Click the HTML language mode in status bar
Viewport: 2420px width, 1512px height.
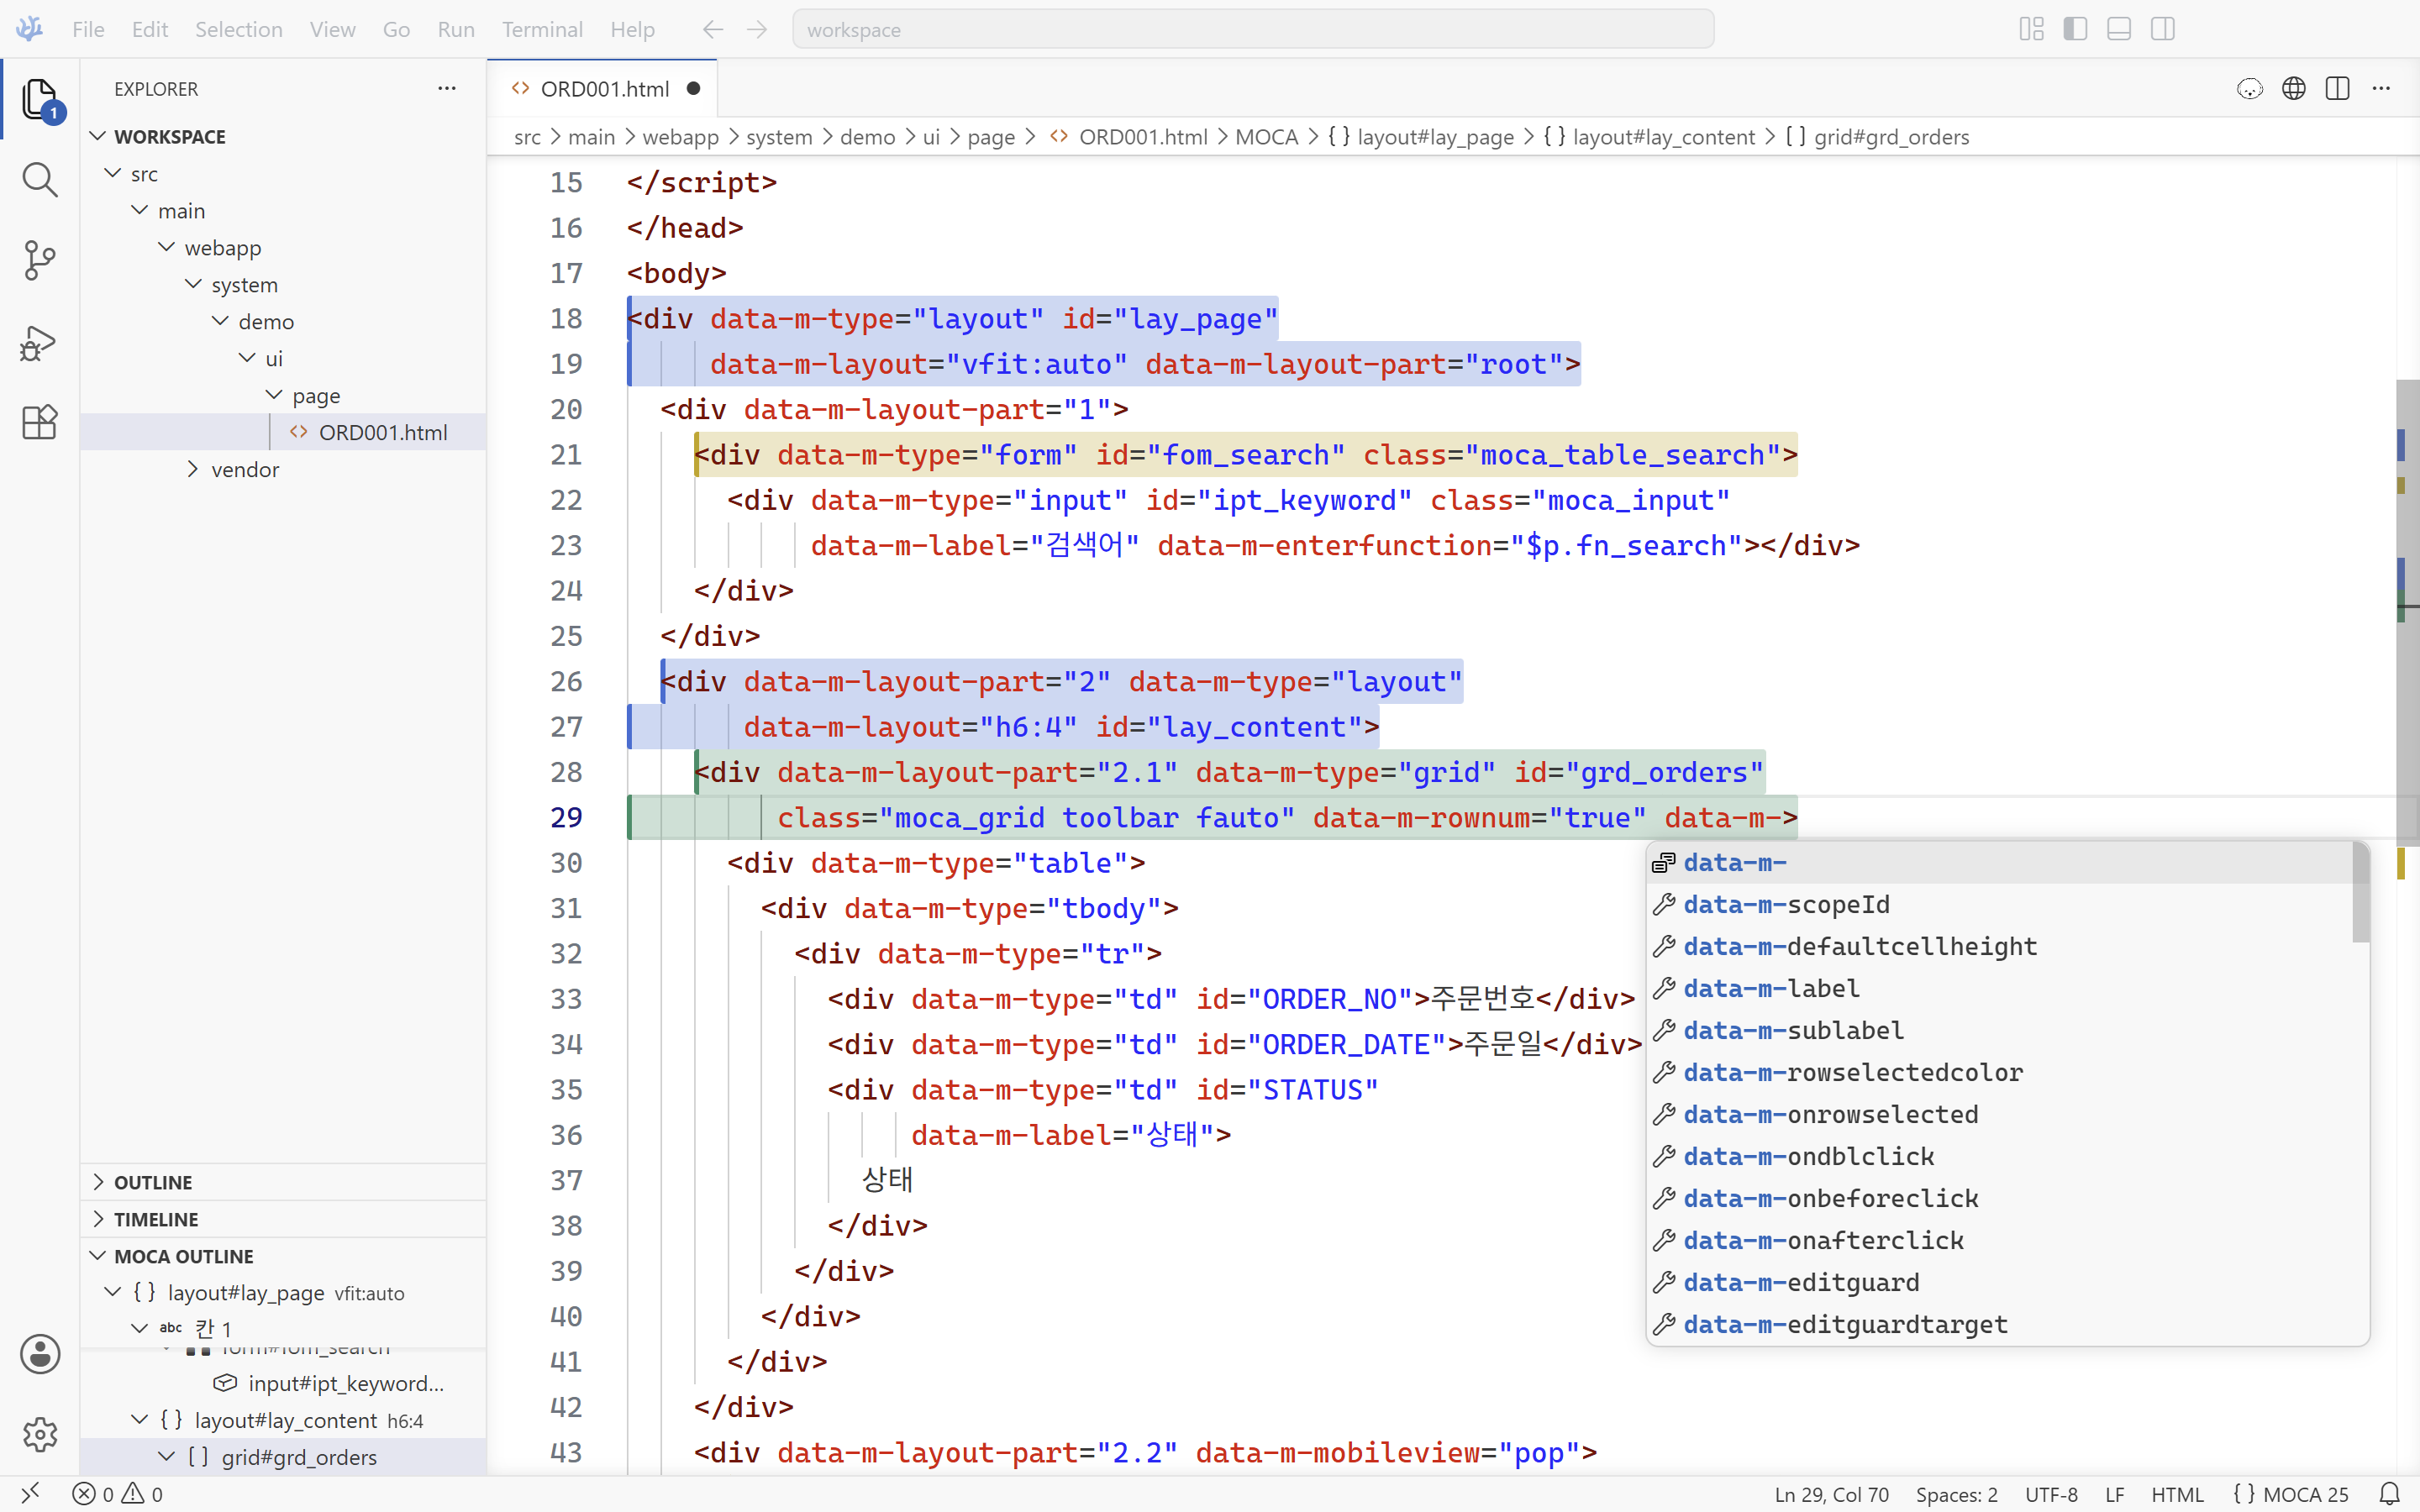2177,1494
